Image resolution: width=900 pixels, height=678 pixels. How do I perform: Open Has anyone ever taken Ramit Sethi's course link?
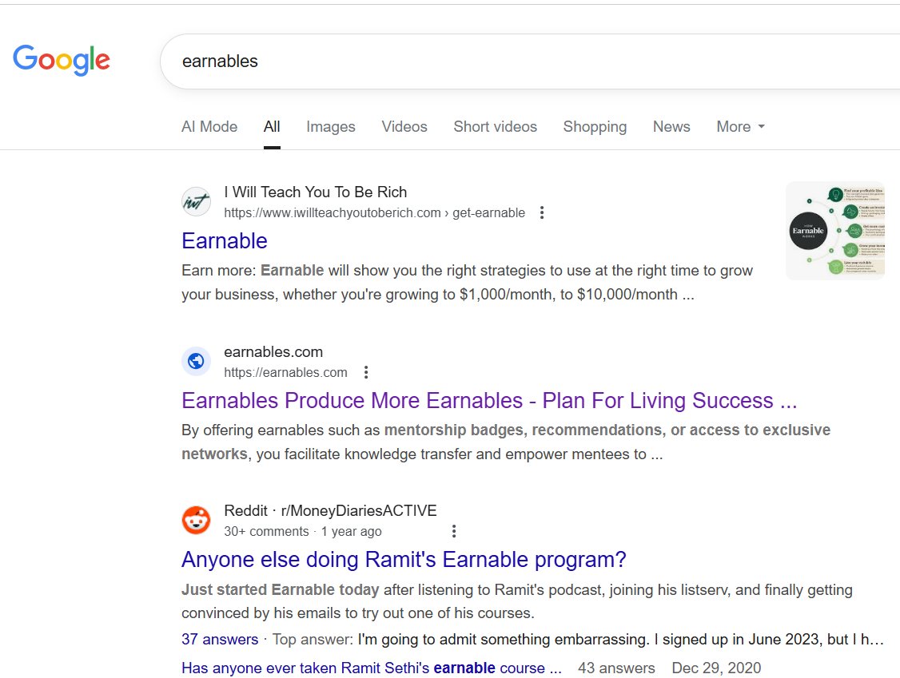[372, 668]
